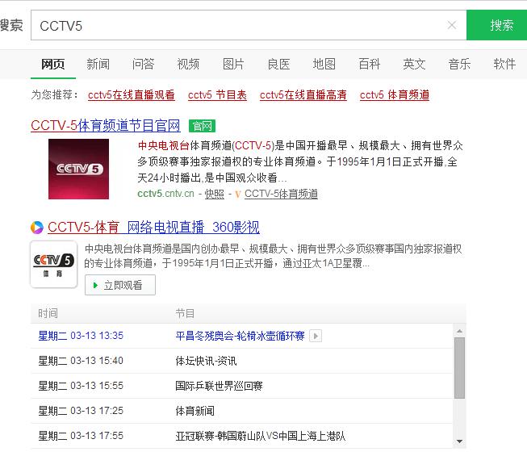Screen dimensions: 527x456
Task: Open the CCTV-5体育频道节目官网 result title
Action: click(106, 126)
